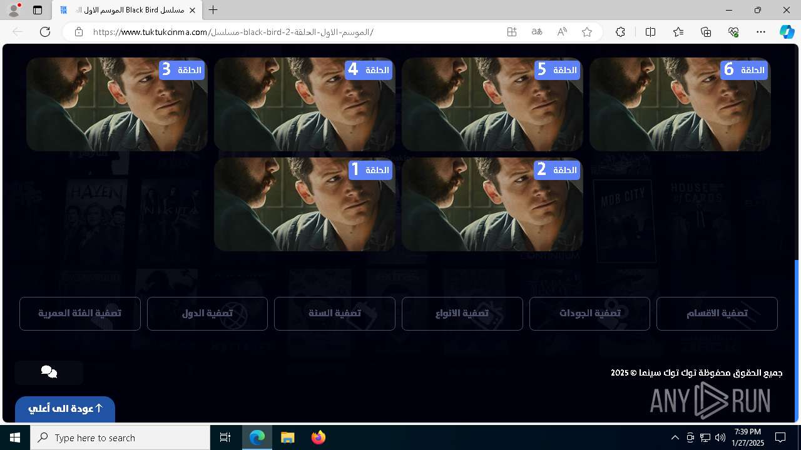Open Edge Settings and more menu
The width and height of the screenshot is (801, 450).
[x=761, y=32]
